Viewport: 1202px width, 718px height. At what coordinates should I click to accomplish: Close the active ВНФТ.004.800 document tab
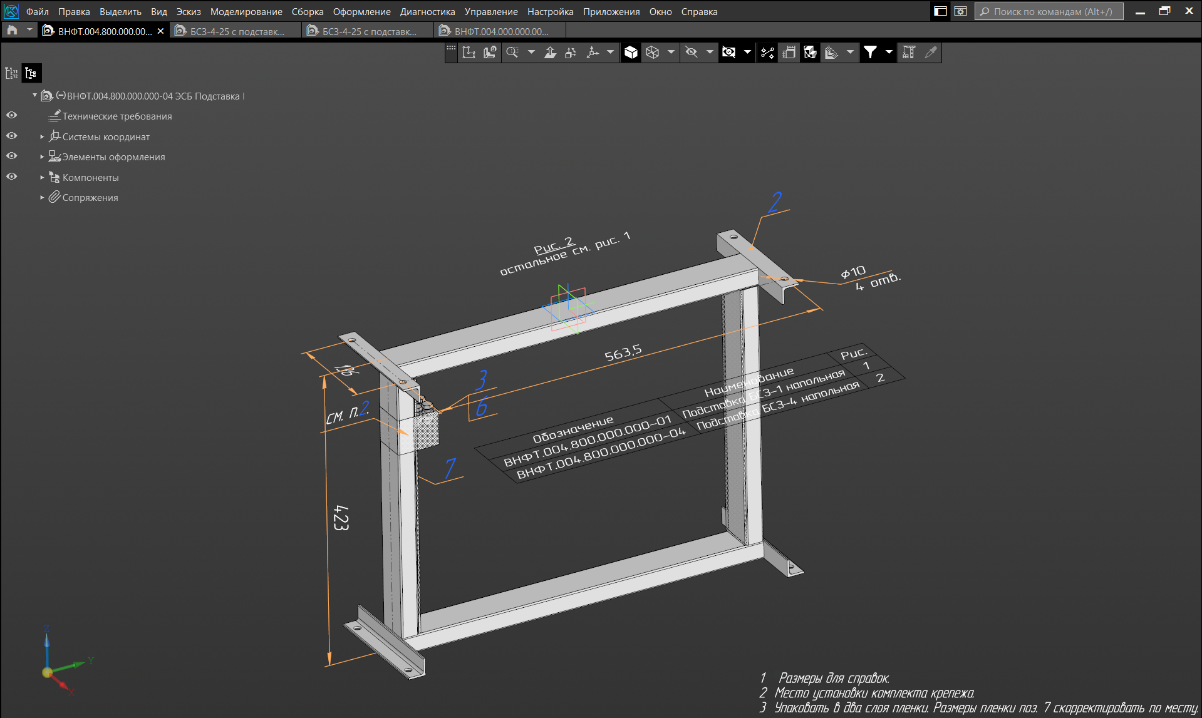[160, 31]
